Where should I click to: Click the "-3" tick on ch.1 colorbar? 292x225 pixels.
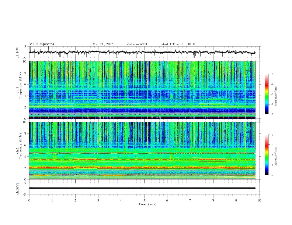point(272,74)
